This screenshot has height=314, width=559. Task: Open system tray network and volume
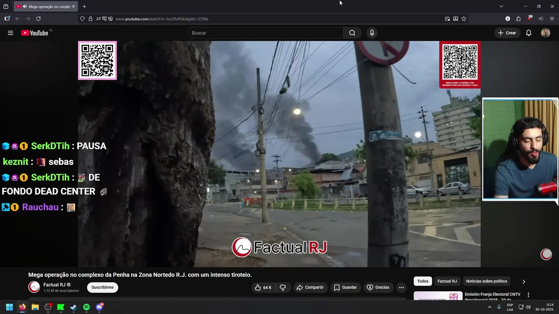(524, 307)
